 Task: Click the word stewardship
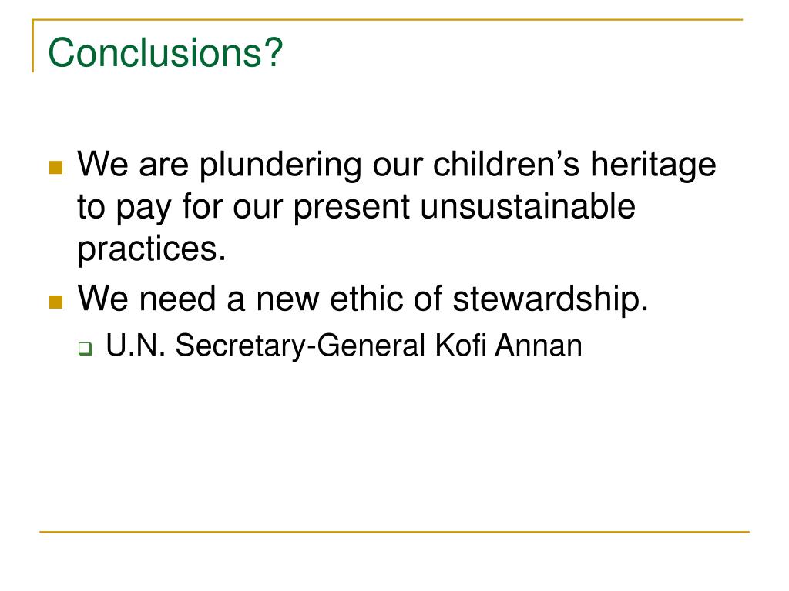click(550, 299)
